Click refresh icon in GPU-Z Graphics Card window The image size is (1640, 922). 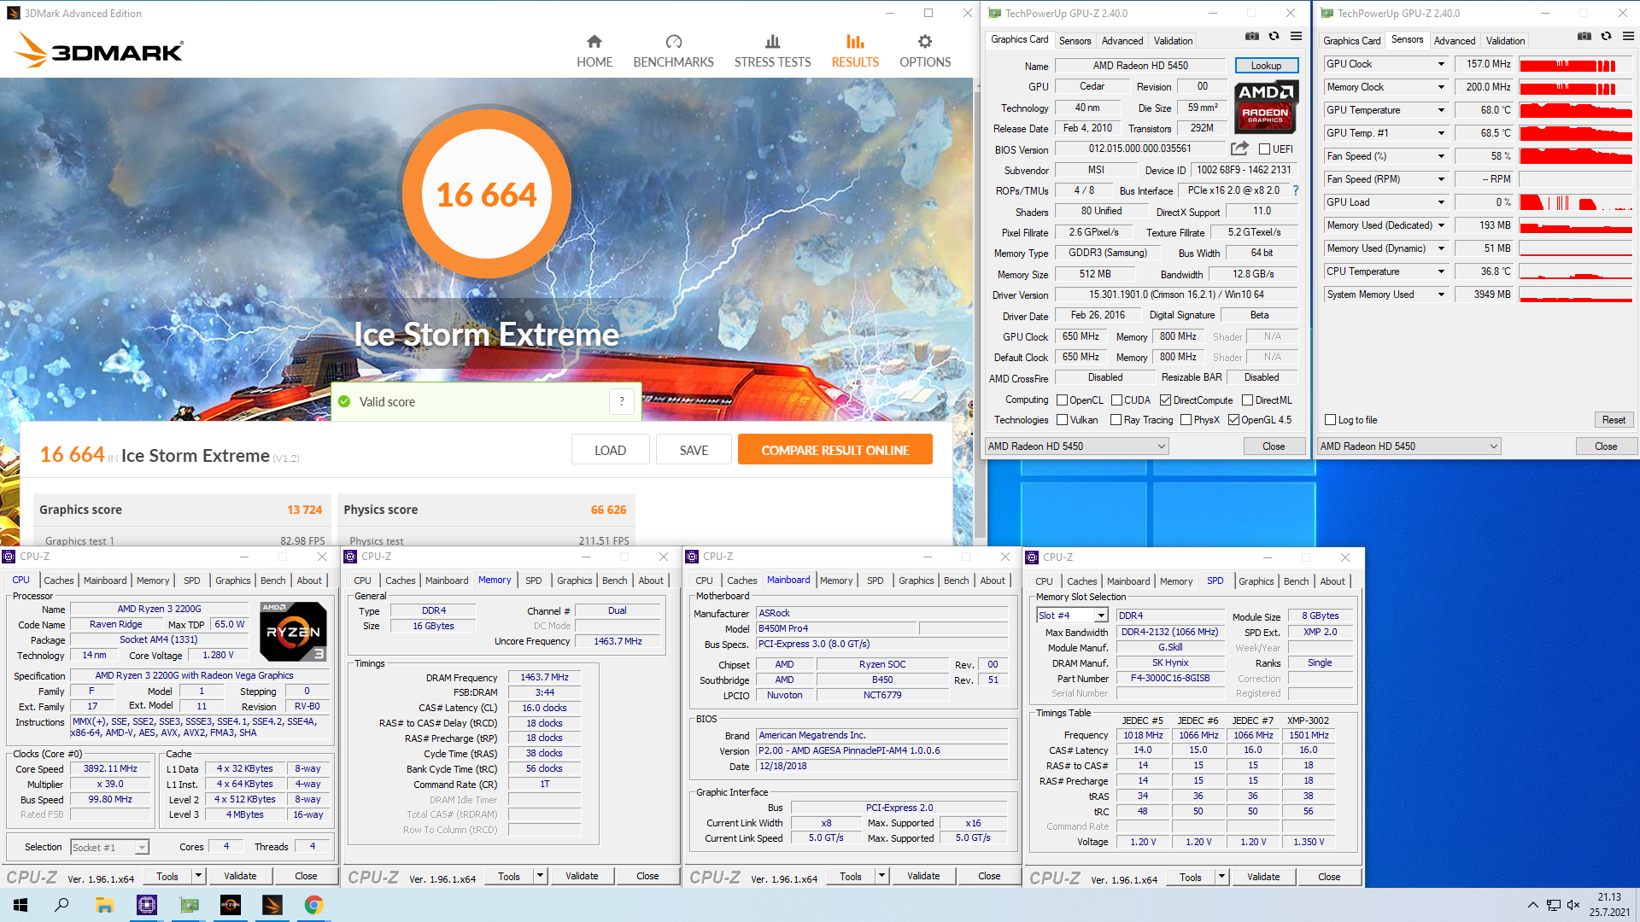coord(1274,37)
